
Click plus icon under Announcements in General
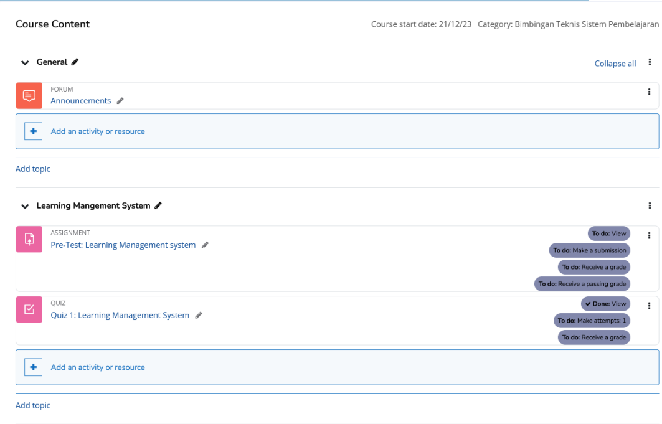click(33, 131)
